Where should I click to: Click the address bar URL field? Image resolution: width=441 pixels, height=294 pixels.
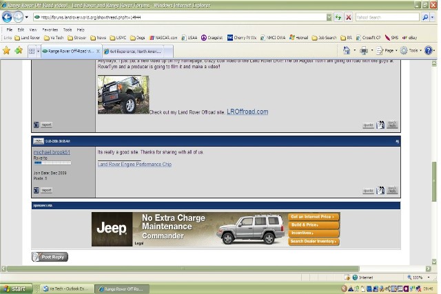tap(180, 17)
